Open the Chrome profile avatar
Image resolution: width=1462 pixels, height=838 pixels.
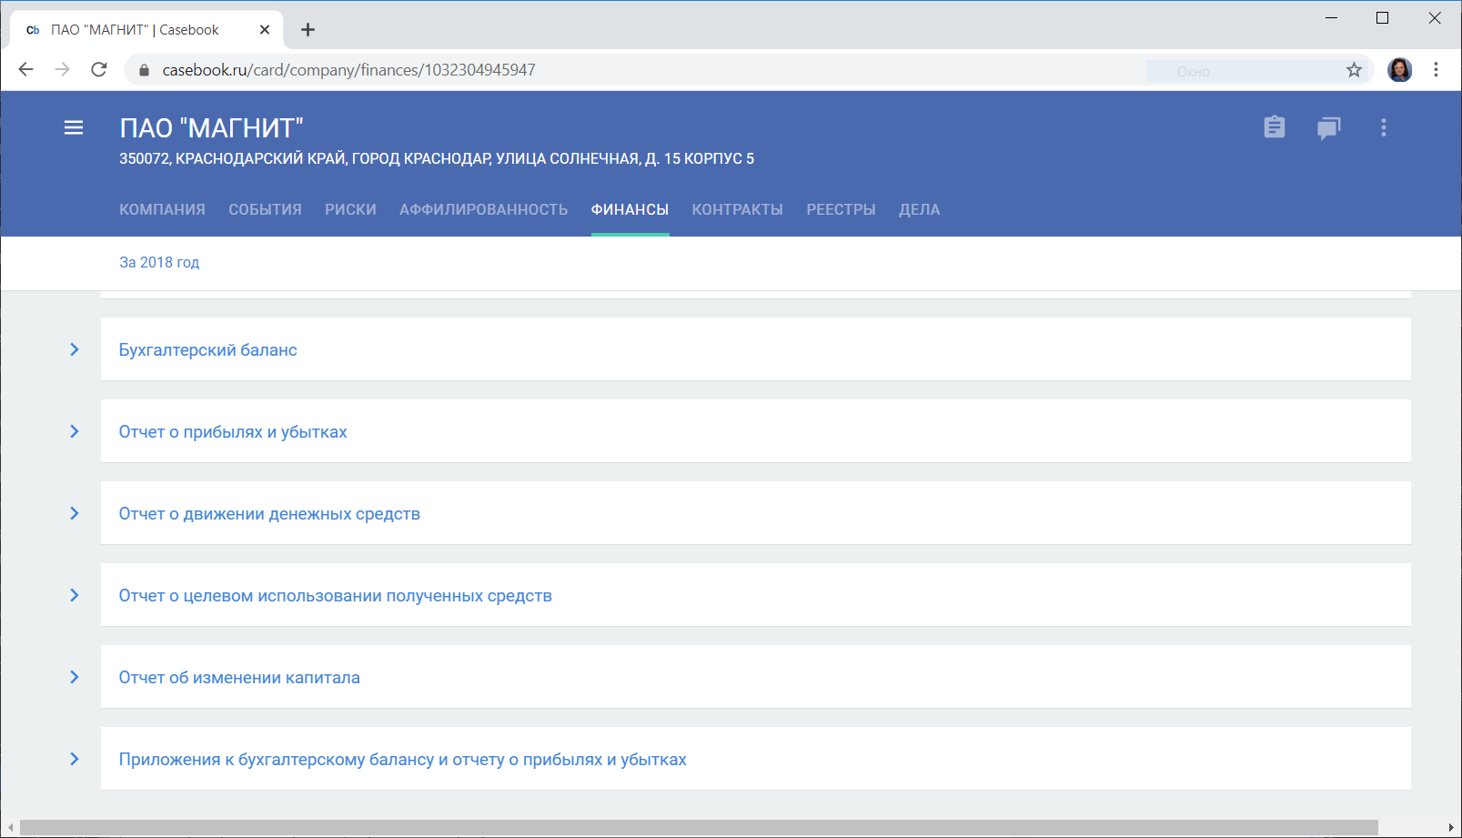(x=1400, y=70)
